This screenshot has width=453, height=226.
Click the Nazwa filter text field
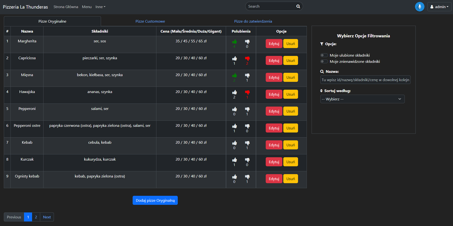coord(365,80)
